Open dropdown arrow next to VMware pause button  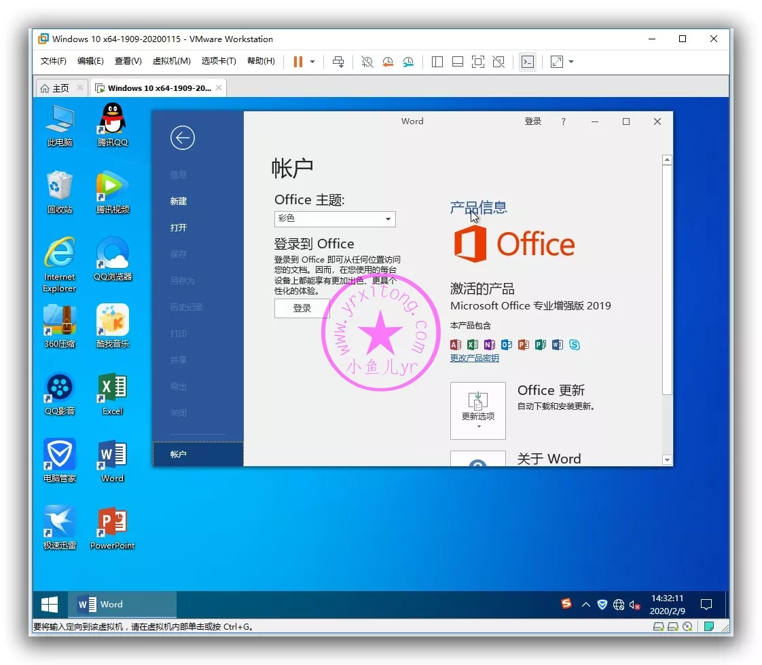coord(312,62)
